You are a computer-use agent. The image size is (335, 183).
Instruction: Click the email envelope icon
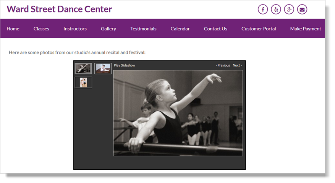pyautogui.click(x=302, y=10)
